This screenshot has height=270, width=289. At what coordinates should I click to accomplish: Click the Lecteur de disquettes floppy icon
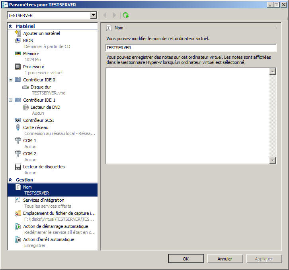(x=18, y=167)
